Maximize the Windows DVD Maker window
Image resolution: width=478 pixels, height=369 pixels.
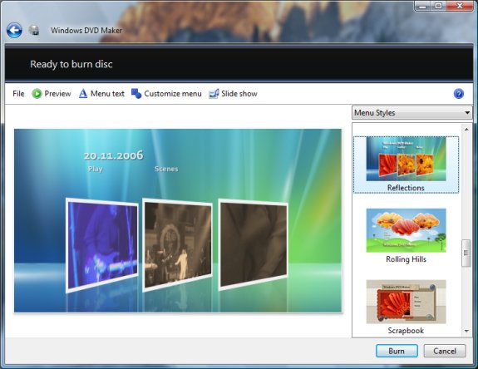[438, 6]
